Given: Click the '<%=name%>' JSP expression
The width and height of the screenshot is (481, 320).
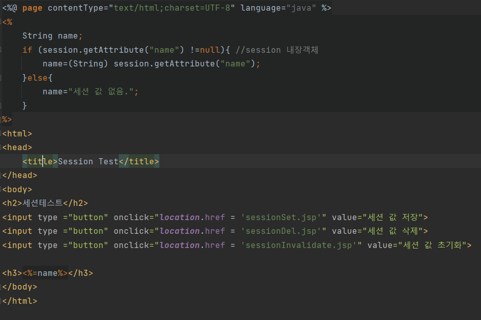Looking at the screenshot, I should pos(45,273).
